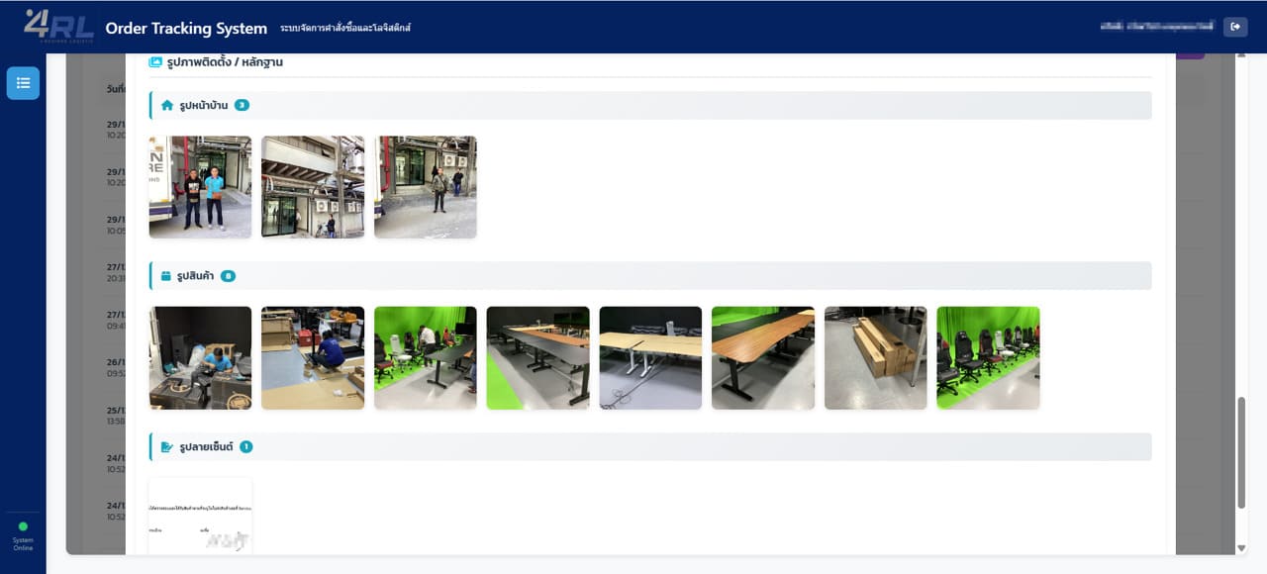Open product photo of wooden desktop on green floor
1267x574 pixels.
763,358
